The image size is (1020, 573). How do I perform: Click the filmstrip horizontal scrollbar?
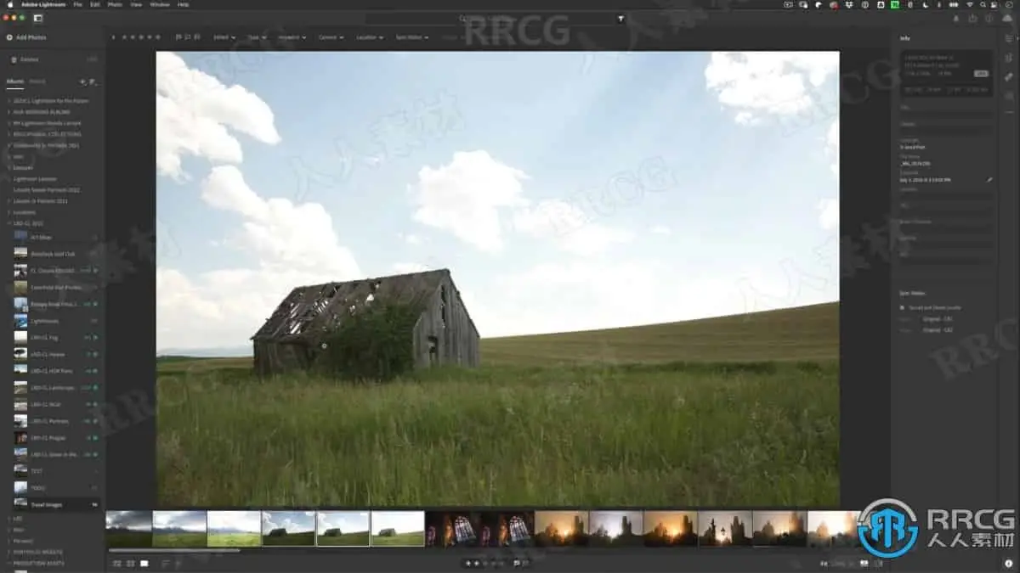pos(174,550)
